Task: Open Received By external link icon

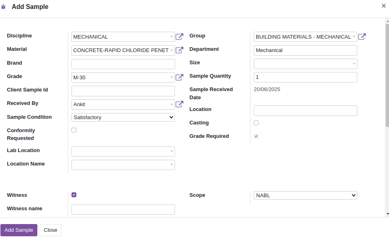Action: coord(179,104)
